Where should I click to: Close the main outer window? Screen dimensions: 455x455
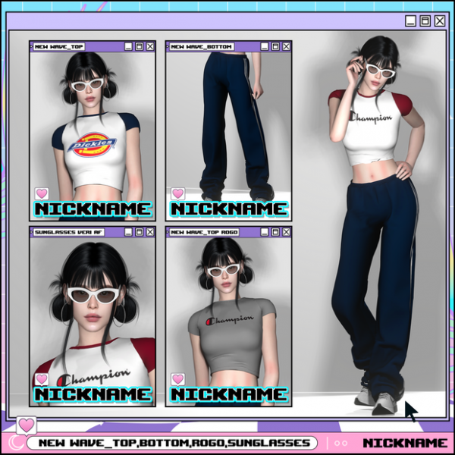[x=440, y=21]
